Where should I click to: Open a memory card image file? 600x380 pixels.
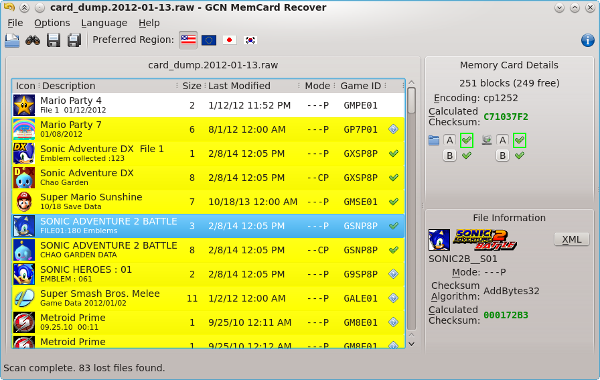pos(12,40)
